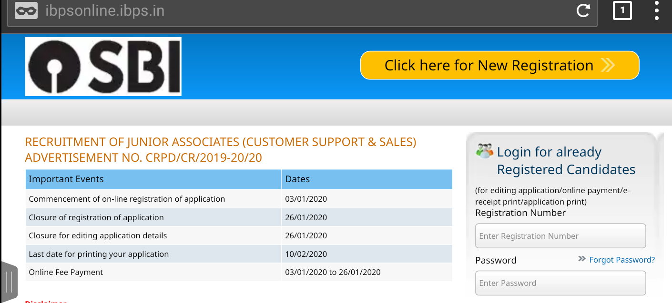Click the ibpsonline.ibps.in address bar URL
The image size is (672, 303).
click(105, 10)
